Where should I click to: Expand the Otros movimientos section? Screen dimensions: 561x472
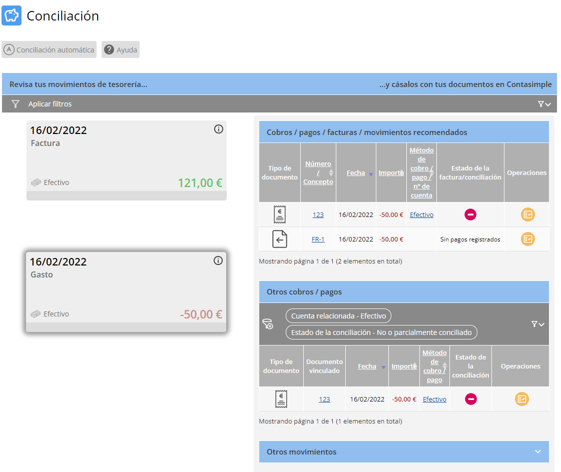(x=538, y=451)
